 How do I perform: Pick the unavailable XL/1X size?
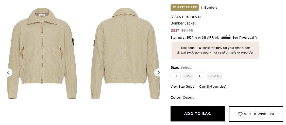(214, 76)
